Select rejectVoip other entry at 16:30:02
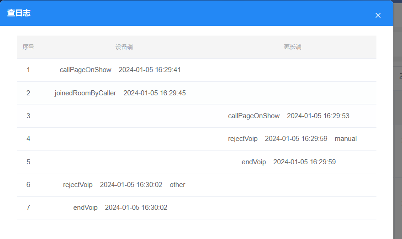402x239 pixels. [124, 185]
